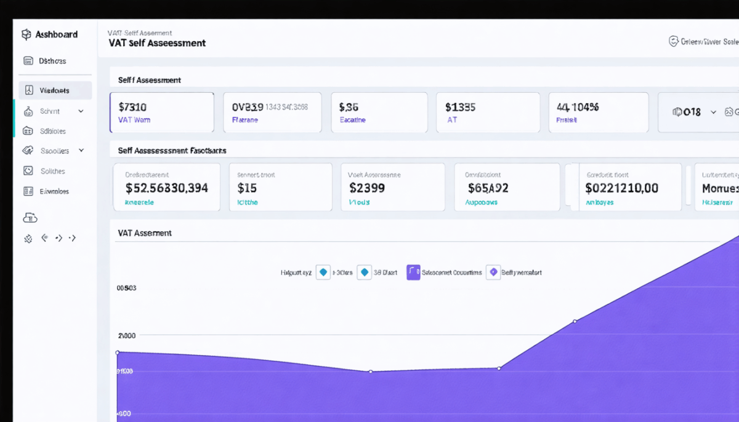Expand the chevron beside Ssoolies sidebar item
The height and width of the screenshot is (422, 739).
tap(81, 151)
